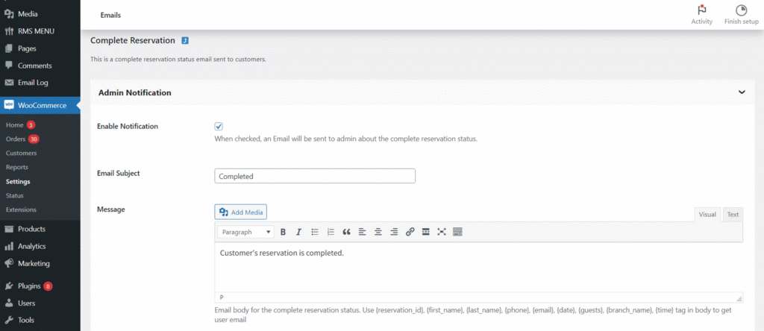Show the toolbar toggle keyboard icon

point(457,232)
